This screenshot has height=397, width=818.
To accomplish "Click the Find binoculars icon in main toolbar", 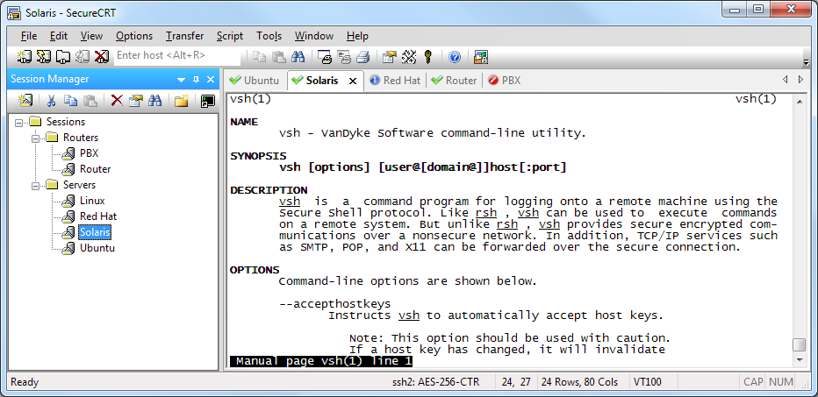I will 298,56.
